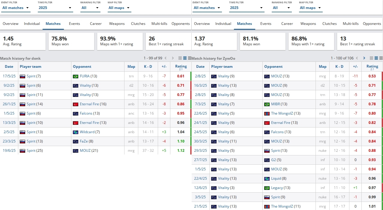Click the flag beside Vitality (3)
The width and height of the screenshot is (383, 210).
214,188
